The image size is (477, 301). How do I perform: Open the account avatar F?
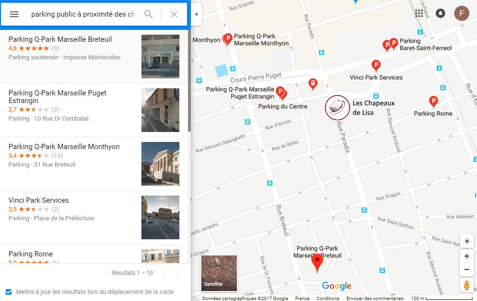pos(461,13)
